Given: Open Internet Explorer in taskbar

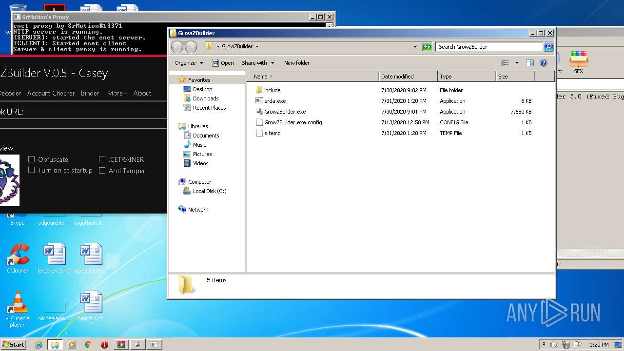Looking at the screenshot, I should pos(39,345).
